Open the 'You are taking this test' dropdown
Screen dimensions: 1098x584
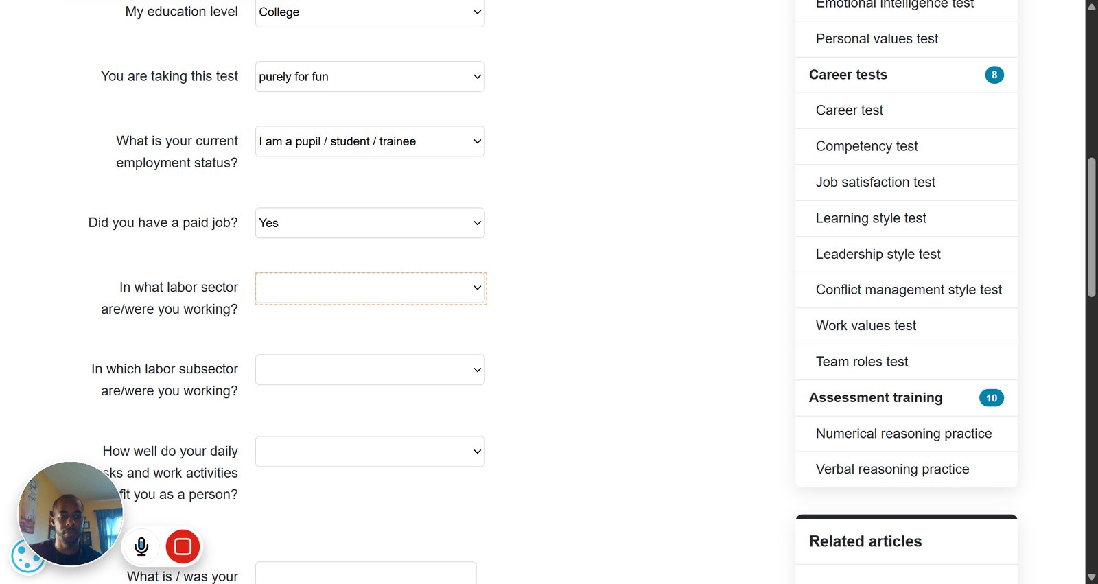[x=370, y=77]
